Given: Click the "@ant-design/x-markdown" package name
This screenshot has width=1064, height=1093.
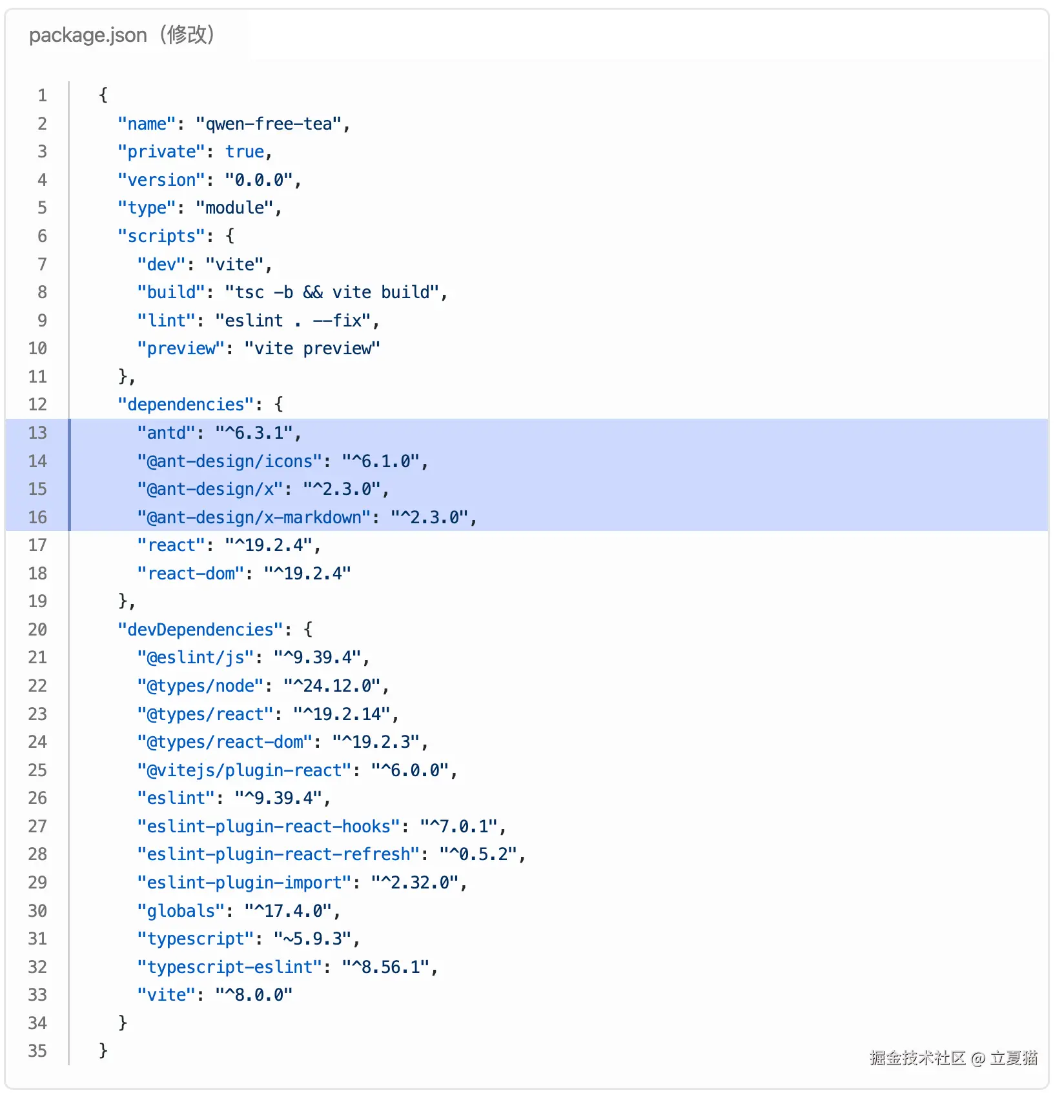Looking at the screenshot, I should (x=254, y=517).
